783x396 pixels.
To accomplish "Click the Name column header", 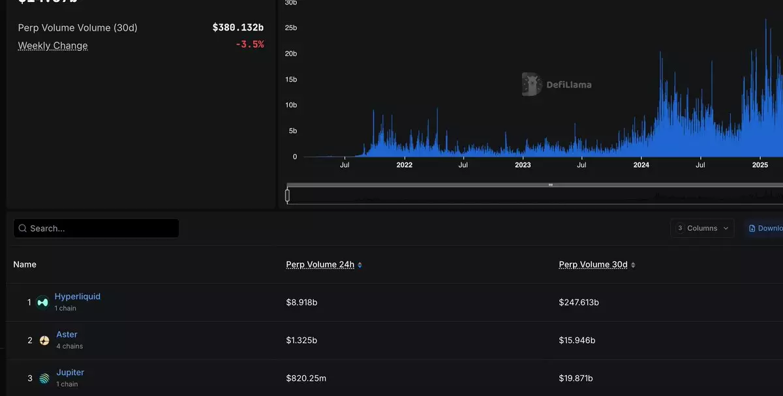I will point(25,264).
